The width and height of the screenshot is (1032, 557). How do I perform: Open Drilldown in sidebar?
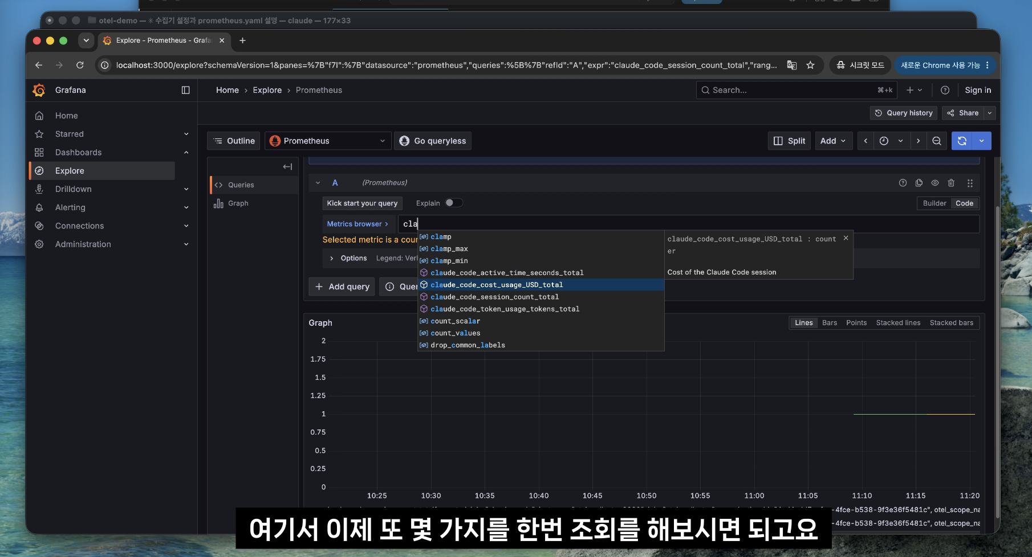(73, 189)
